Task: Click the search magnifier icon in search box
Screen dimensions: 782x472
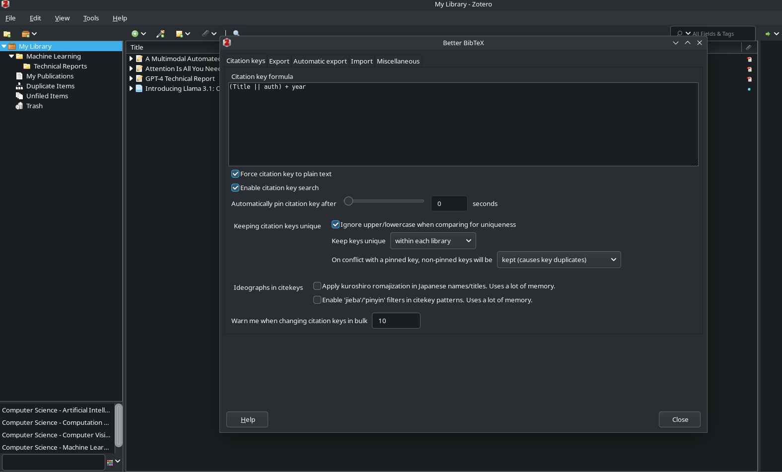Action: pyautogui.click(x=680, y=34)
